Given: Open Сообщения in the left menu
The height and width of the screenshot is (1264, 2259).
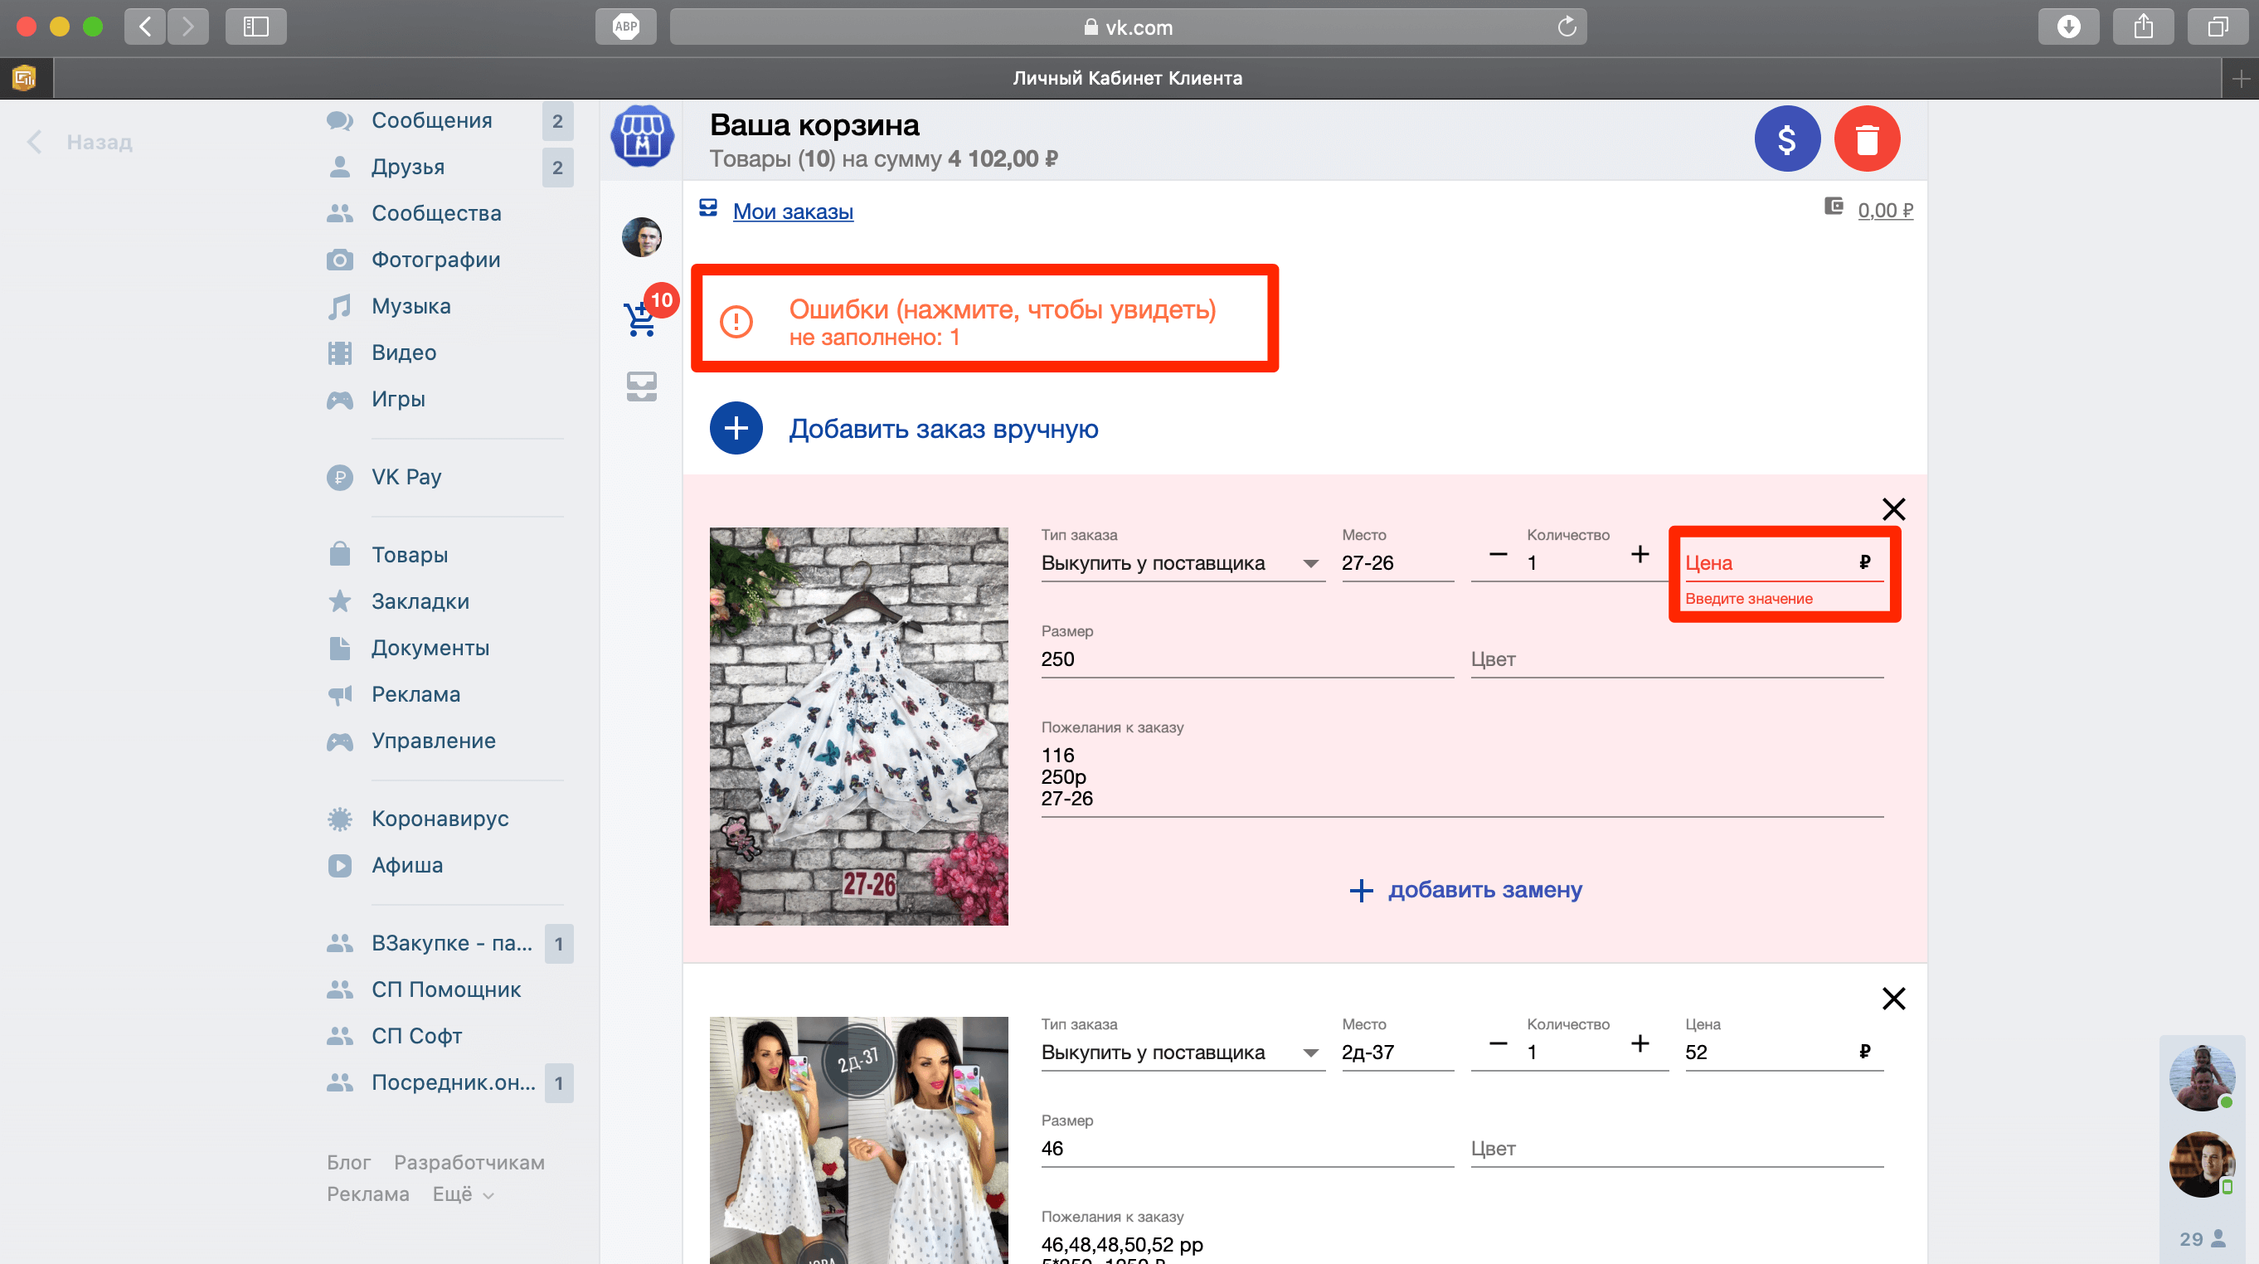Looking at the screenshot, I should (x=431, y=120).
